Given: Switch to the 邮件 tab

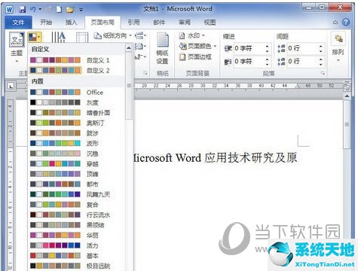Looking at the screenshot, I should [x=159, y=23].
